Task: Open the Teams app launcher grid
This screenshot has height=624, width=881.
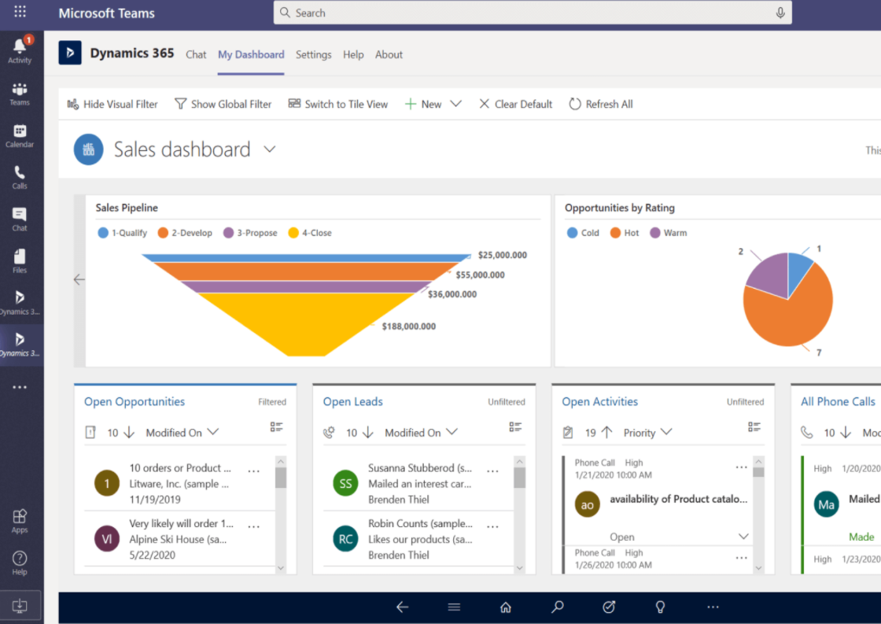Action: pyautogui.click(x=20, y=12)
